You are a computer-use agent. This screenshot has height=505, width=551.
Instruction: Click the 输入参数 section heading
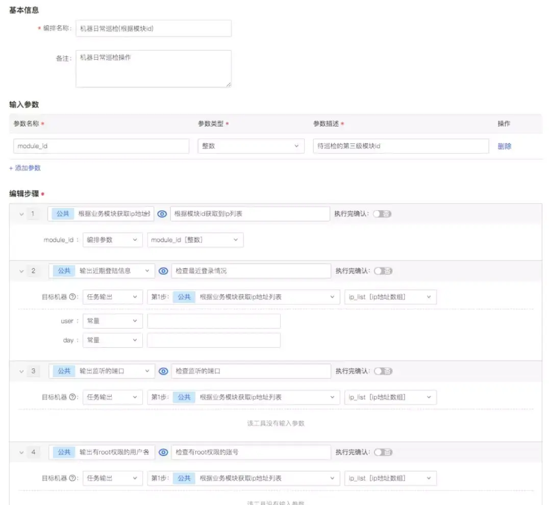coord(24,105)
